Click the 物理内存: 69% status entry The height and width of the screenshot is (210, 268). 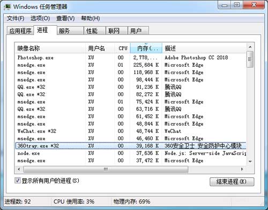132,201
